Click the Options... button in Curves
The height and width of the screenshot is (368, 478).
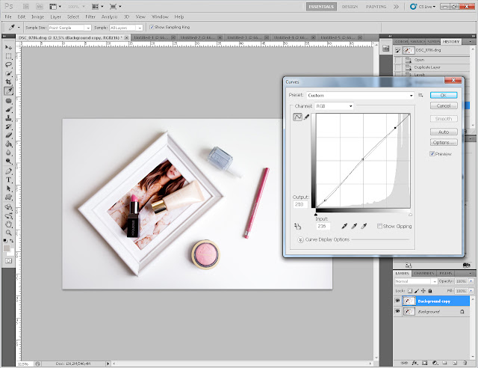coord(444,142)
